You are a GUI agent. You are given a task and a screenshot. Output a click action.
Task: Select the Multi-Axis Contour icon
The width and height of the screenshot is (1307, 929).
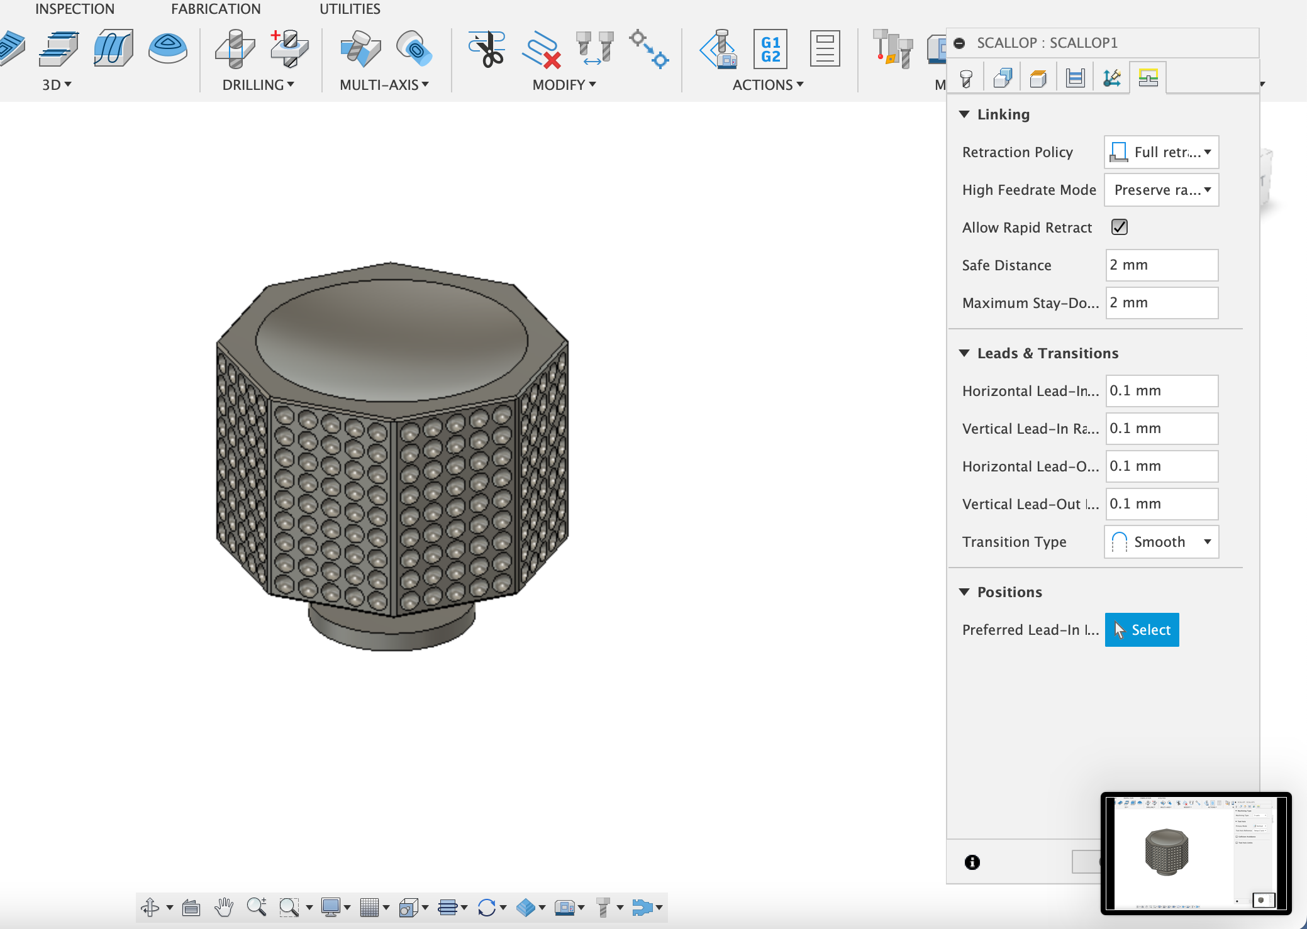click(414, 48)
